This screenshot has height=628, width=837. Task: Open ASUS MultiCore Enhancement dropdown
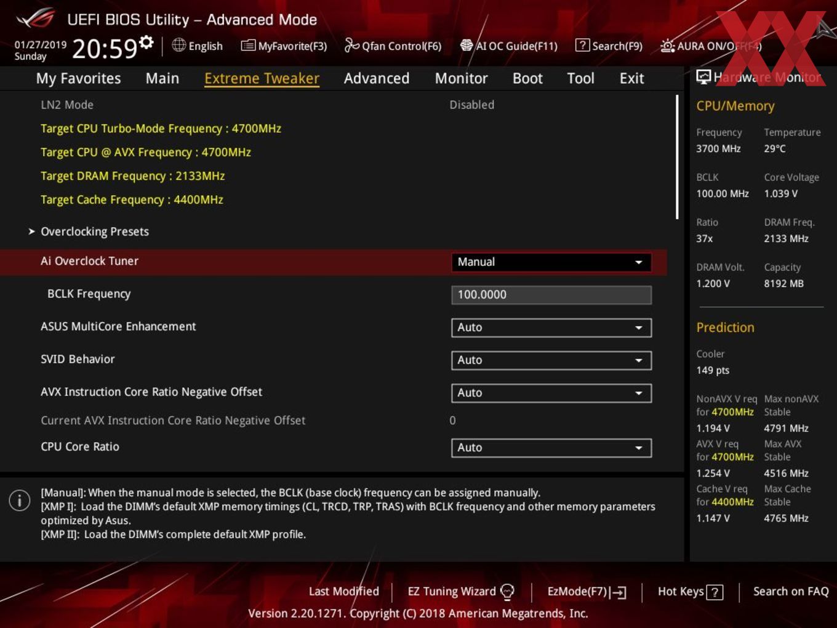click(551, 328)
